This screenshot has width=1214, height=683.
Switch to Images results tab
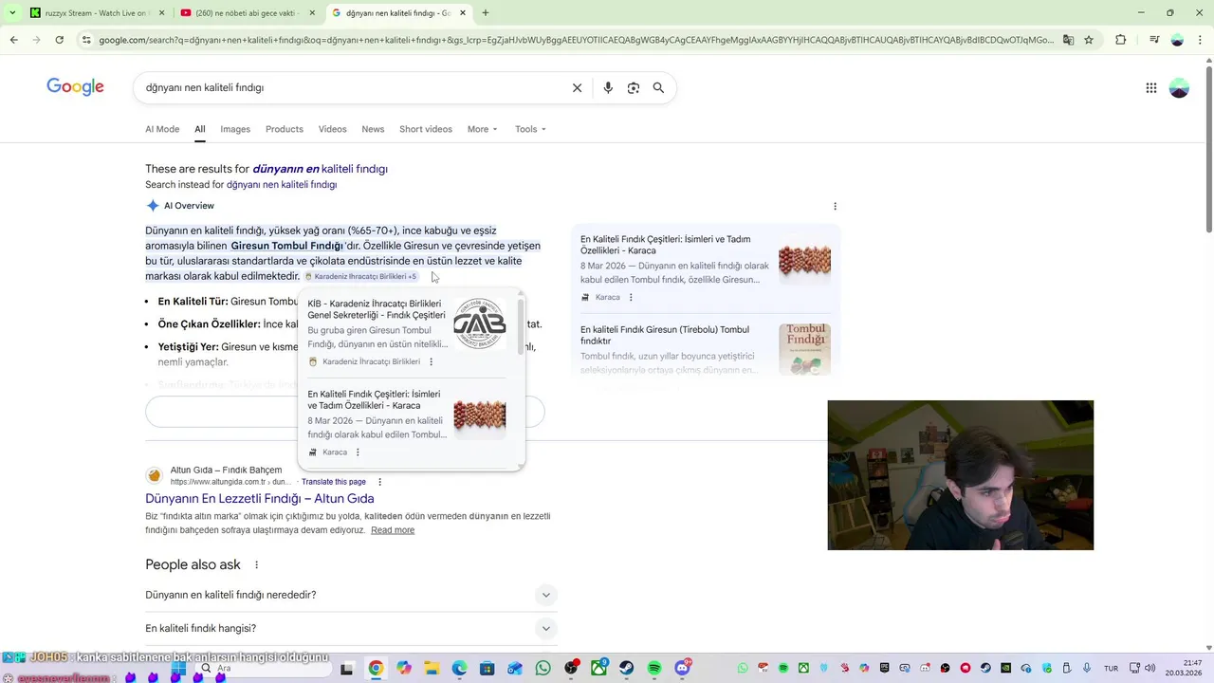tap(235, 129)
